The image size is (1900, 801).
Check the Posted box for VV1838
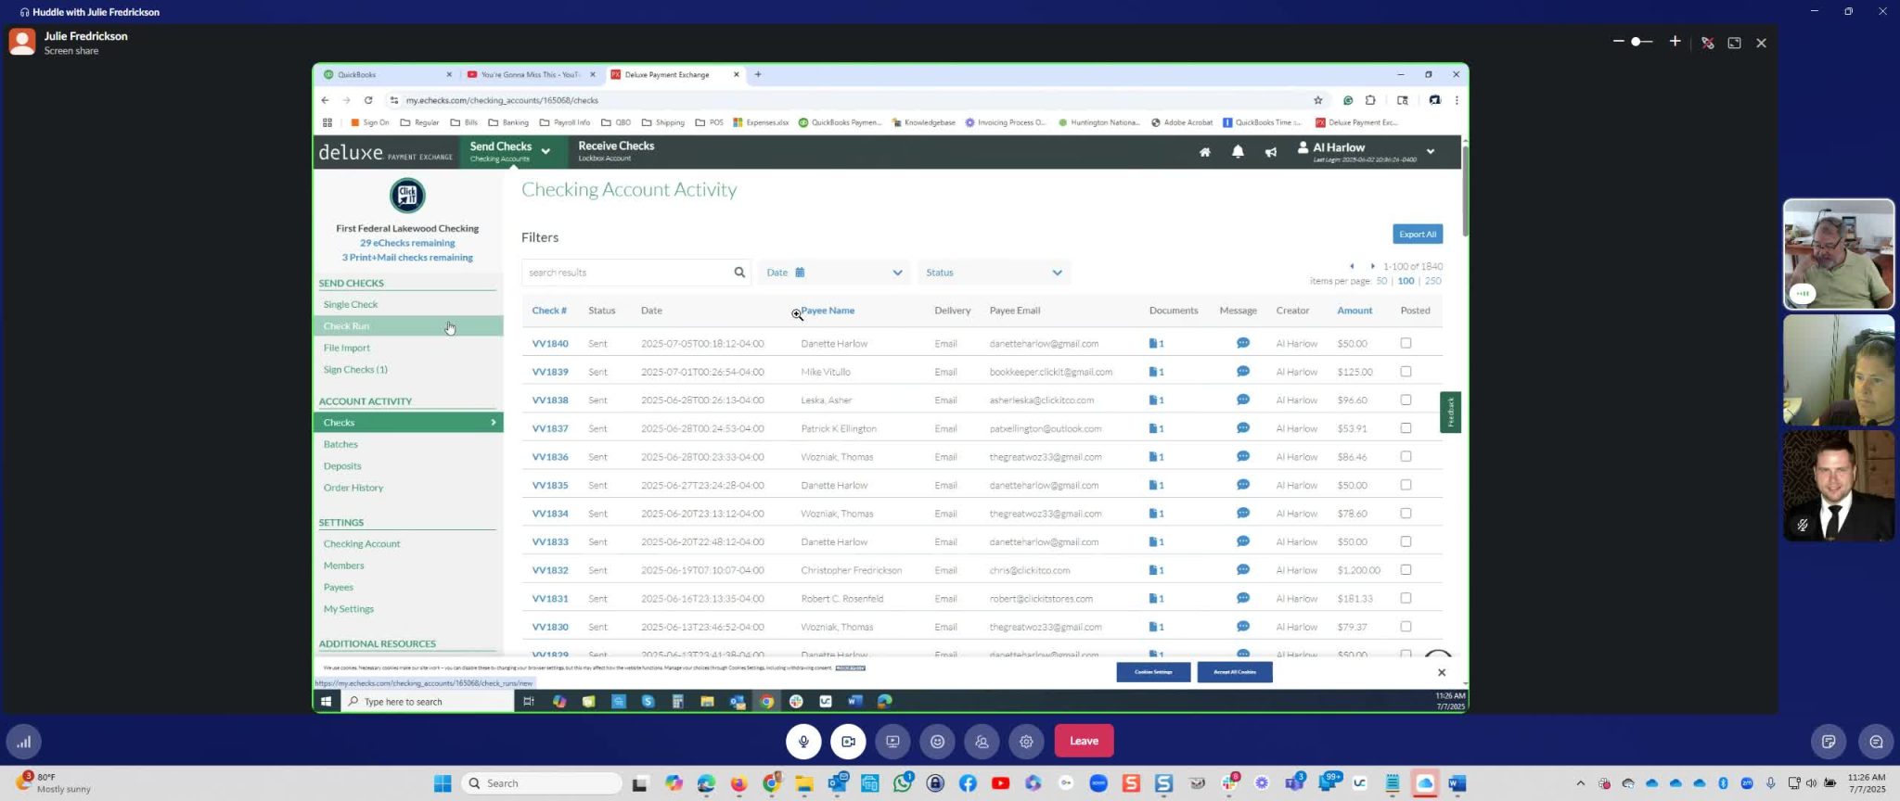pyautogui.click(x=1406, y=400)
